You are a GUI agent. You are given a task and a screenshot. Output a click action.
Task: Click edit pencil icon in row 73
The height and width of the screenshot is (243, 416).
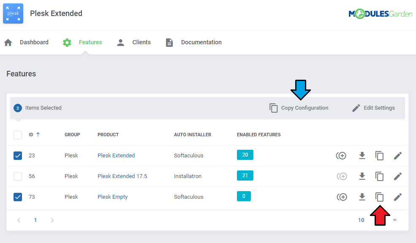(398, 197)
